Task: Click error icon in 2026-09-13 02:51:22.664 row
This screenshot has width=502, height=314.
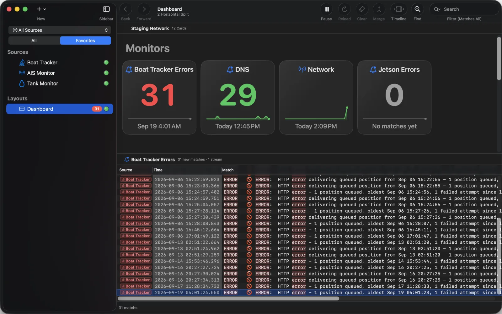Action: [249, 242]
